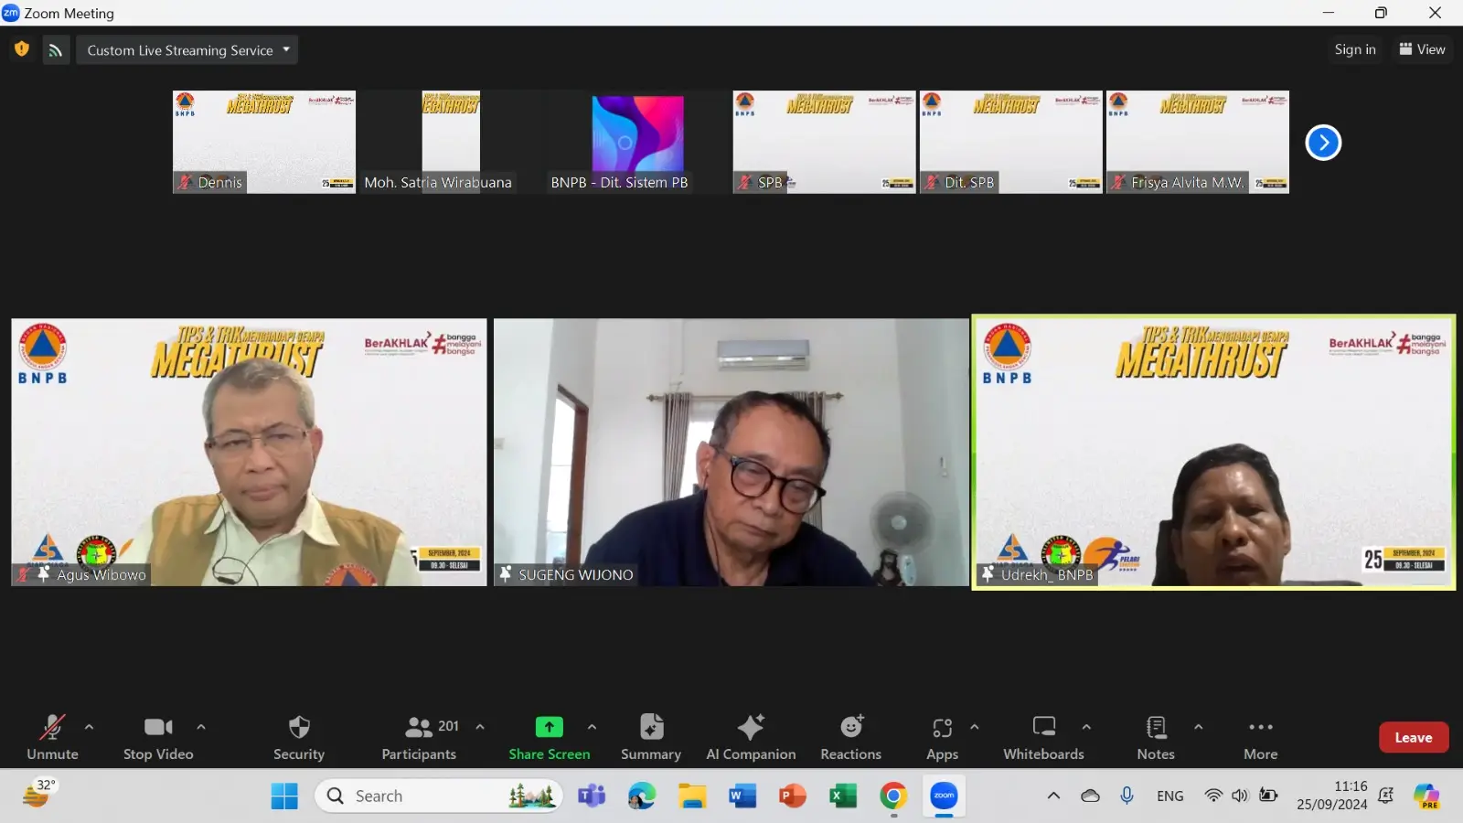Screen dimensions: 1463x823
Task: Open volume speaker tray icon
Action: (x=1240, y=796)
